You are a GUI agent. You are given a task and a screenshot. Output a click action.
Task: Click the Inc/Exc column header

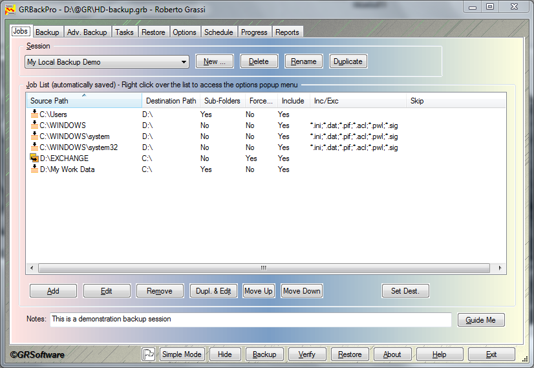pos(358,100)
